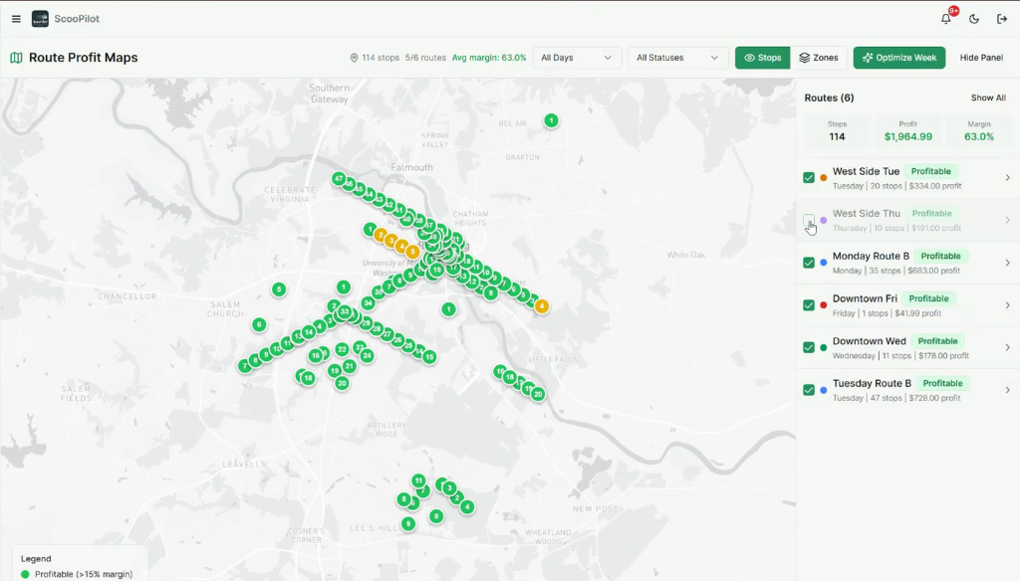
Task: Switch to Stops view
Action: (x=762, y=58)
